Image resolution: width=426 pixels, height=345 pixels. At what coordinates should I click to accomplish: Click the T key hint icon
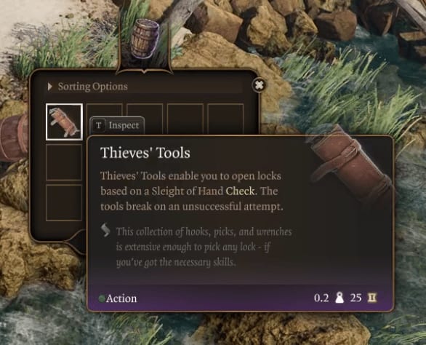99,125
